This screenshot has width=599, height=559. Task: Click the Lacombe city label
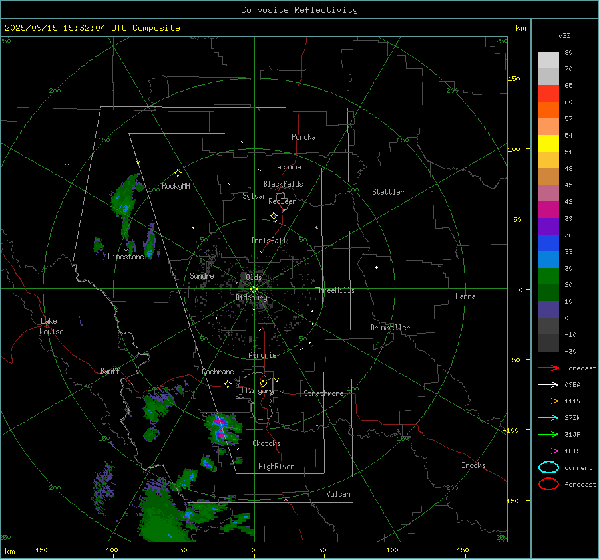(287, 167)
